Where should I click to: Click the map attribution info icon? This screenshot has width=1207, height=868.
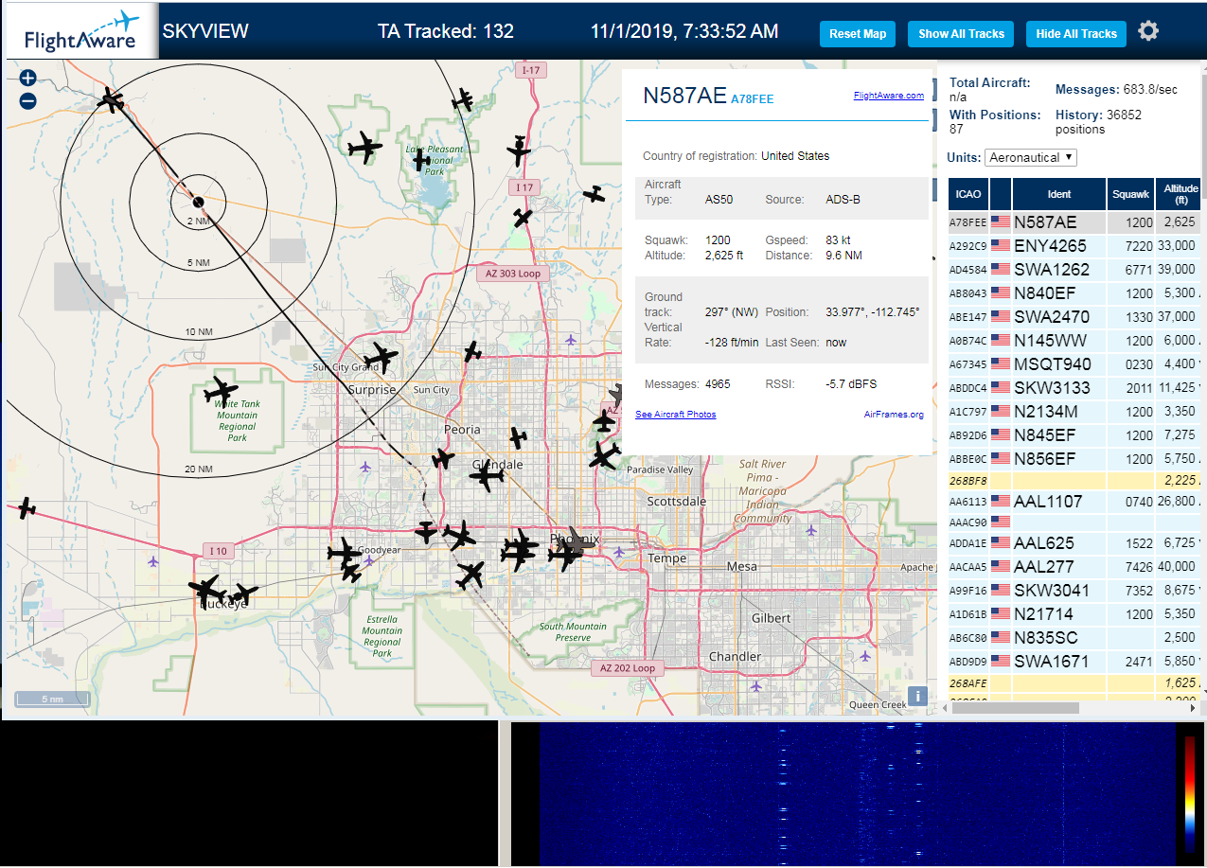pos(916,697)
